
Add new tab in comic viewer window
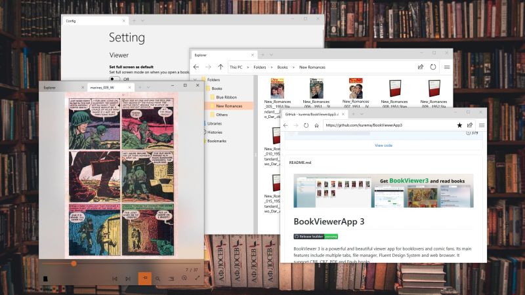(x=140, y=87)
